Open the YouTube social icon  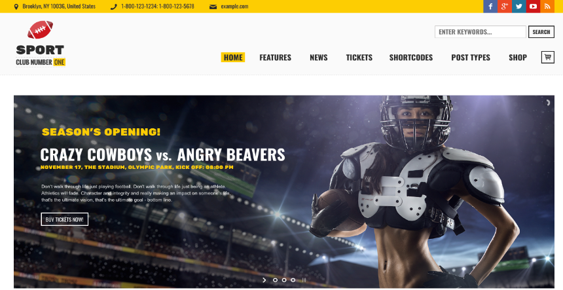pos(533,6)
